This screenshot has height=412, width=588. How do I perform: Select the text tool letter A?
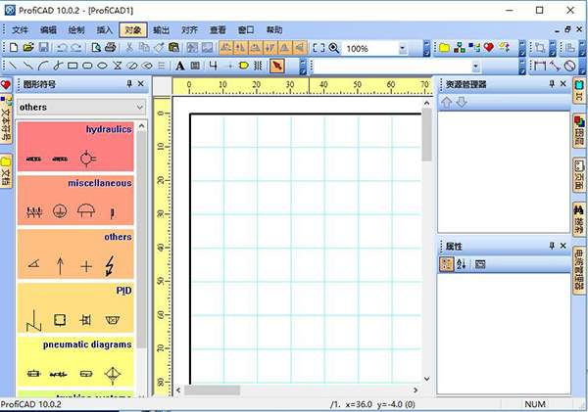pyautogui.click(x=180, y=66)
